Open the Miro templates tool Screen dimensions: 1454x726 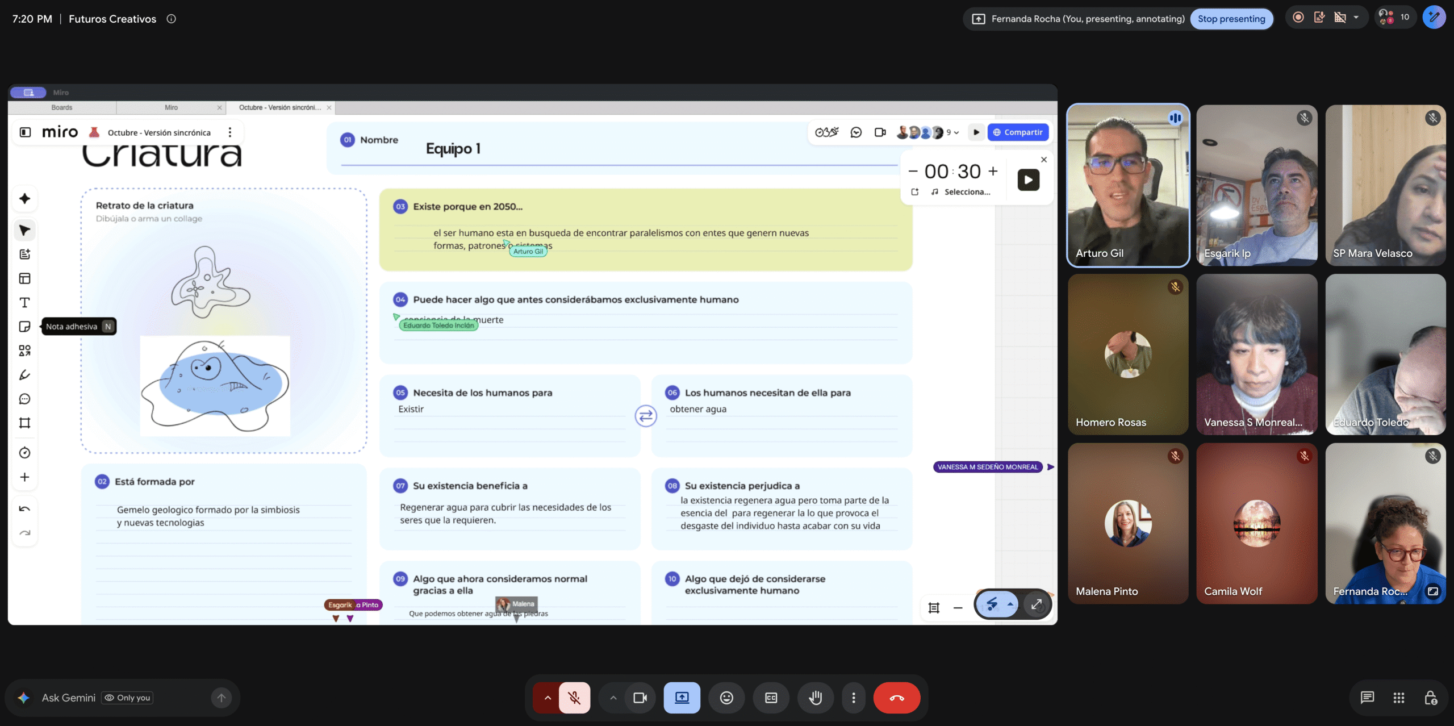(24, 278)
